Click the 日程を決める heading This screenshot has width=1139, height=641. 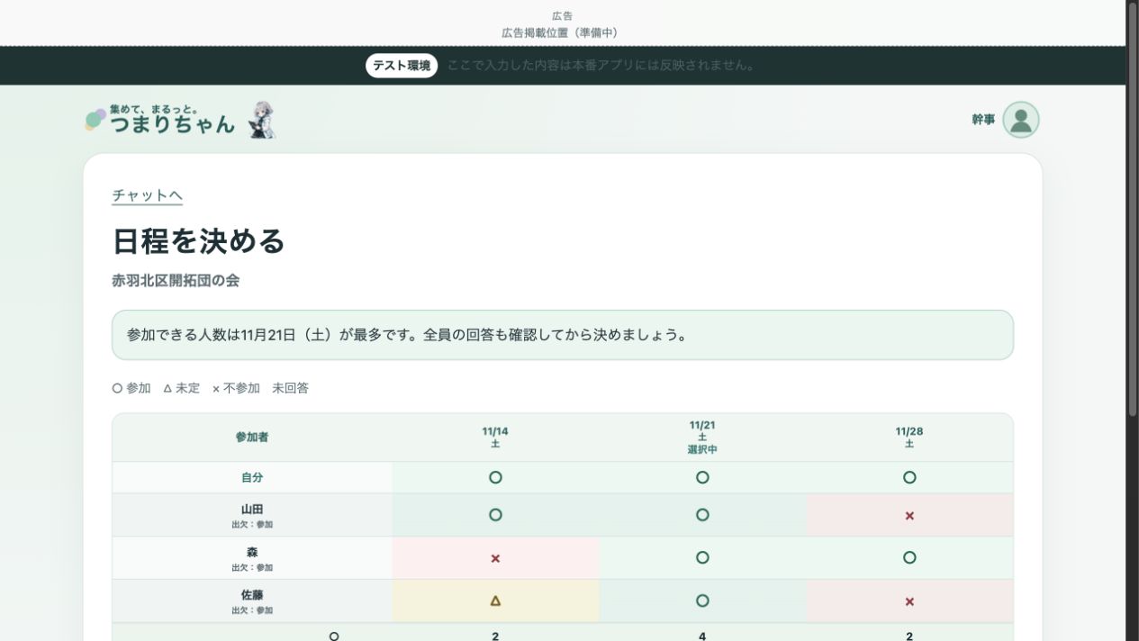coord(198,241)
